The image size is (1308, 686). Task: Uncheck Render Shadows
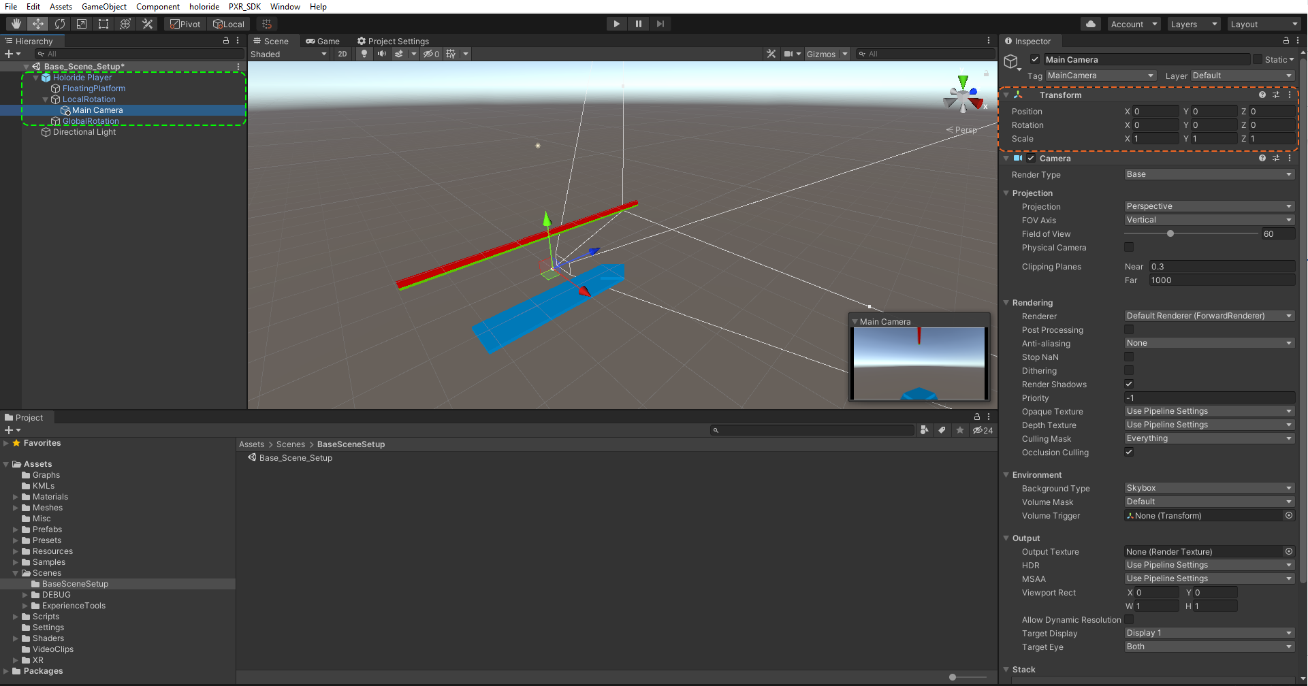point(1129,385)
